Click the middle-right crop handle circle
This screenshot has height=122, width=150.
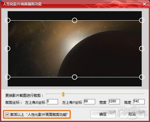point(142,48)
